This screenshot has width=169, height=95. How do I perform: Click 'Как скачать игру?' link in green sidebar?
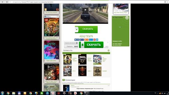coord(117,45)
